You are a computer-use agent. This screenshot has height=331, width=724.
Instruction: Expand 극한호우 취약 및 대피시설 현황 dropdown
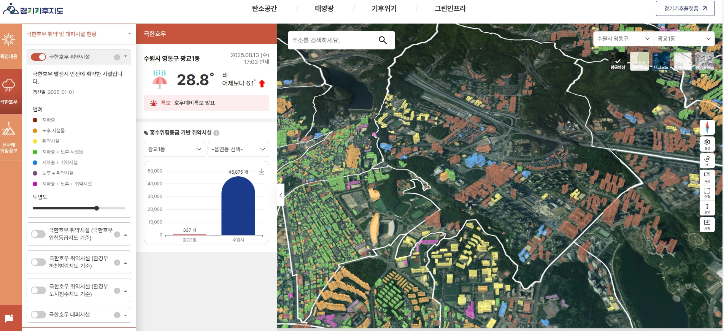(x=79, y=34)
